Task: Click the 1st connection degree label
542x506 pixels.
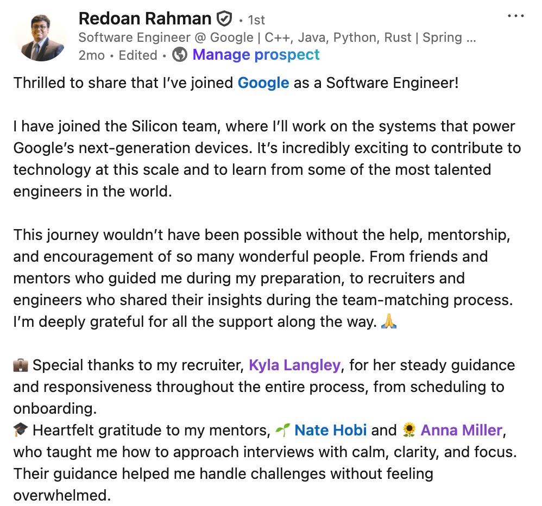Action: 256,20
